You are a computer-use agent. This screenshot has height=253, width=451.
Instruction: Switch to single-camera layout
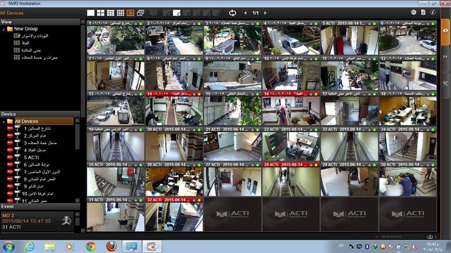(x=91, y=13)
